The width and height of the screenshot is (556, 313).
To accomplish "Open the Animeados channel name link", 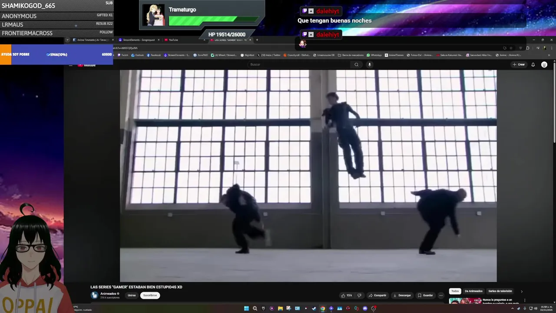I will (108, 293).
